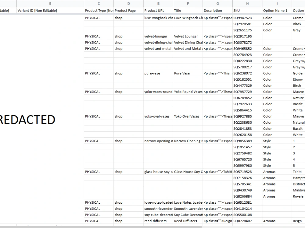
Task: Select column I header
Action: pos(277,4)
